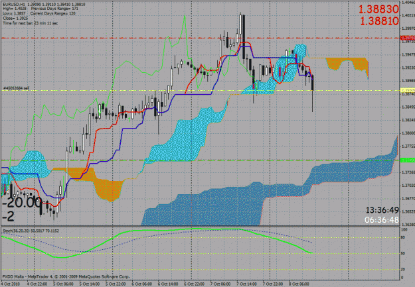Click the red 1.38810 bid price
This screenshot has height=287, width=415.
click(x=379, y=21)
